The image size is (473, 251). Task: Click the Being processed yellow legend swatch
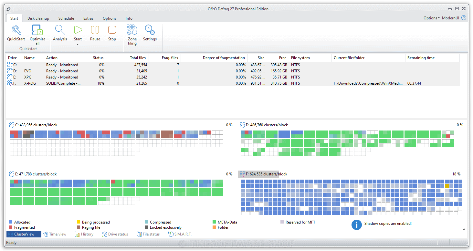pos(79,222)
